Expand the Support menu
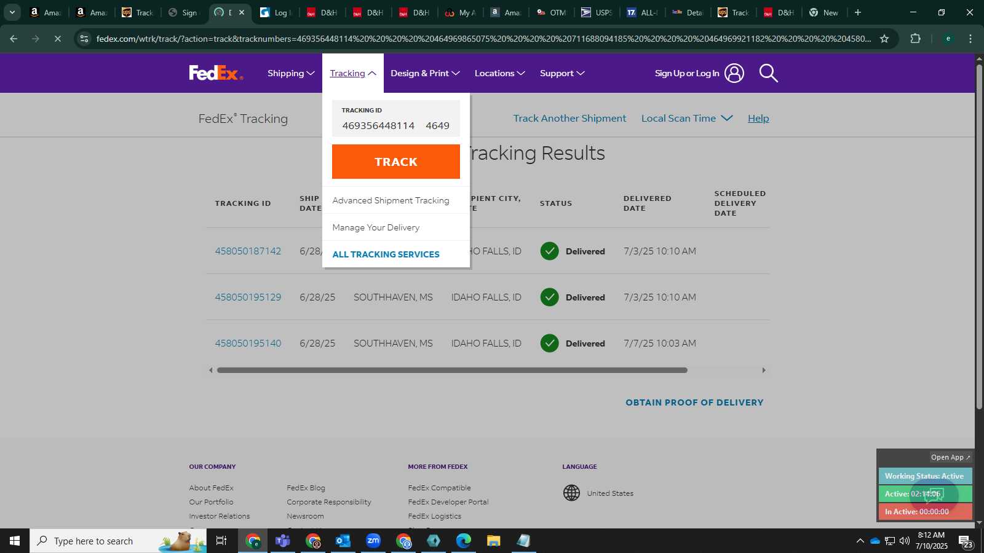The width and height of the screenshot is (984, 553). pyautogui.click(x=562, y=73)
